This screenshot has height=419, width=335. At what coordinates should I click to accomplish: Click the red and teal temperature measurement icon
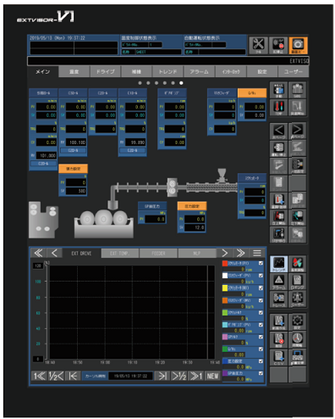(x=297, y=264)
